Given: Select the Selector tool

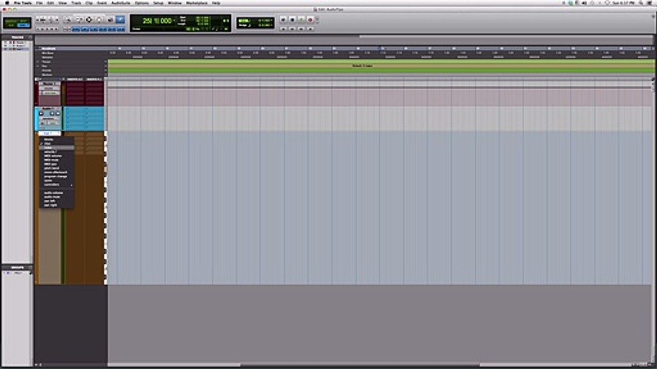Looking at the screenshot, I should [89, 19].
